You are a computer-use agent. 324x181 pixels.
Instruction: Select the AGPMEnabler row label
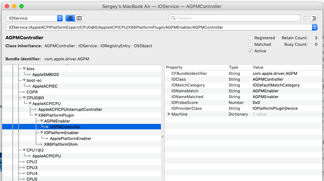click(x=57, y=121)
